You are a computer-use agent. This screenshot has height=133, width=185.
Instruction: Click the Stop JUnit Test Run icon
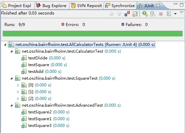(161, 14)
